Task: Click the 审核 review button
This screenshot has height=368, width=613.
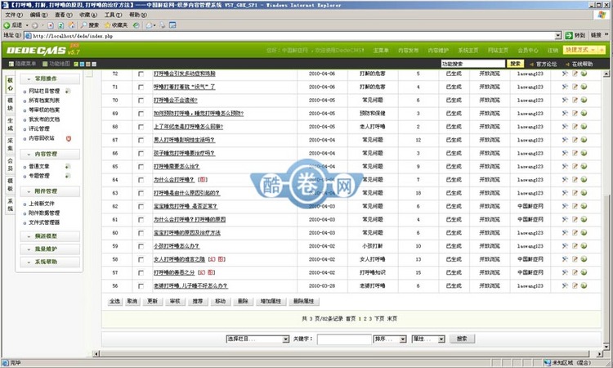Action: coord(175,301)
